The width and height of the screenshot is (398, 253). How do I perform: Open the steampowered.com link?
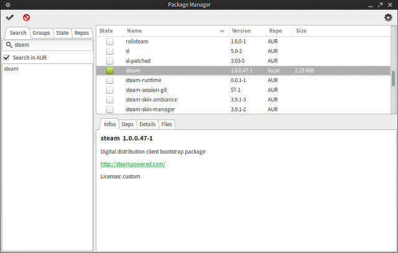click(133, 164)
